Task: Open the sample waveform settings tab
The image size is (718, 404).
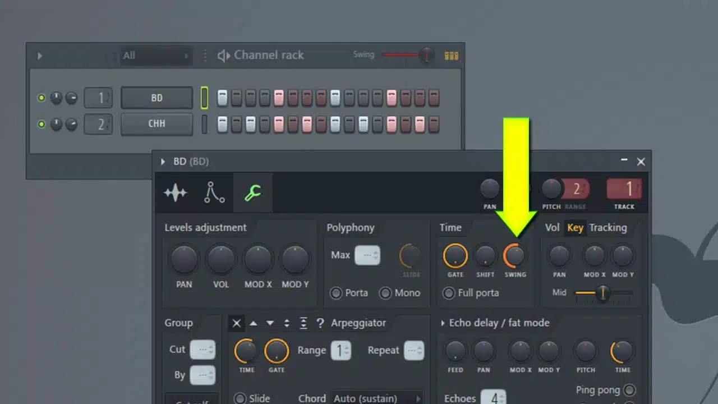Action: 176,194
